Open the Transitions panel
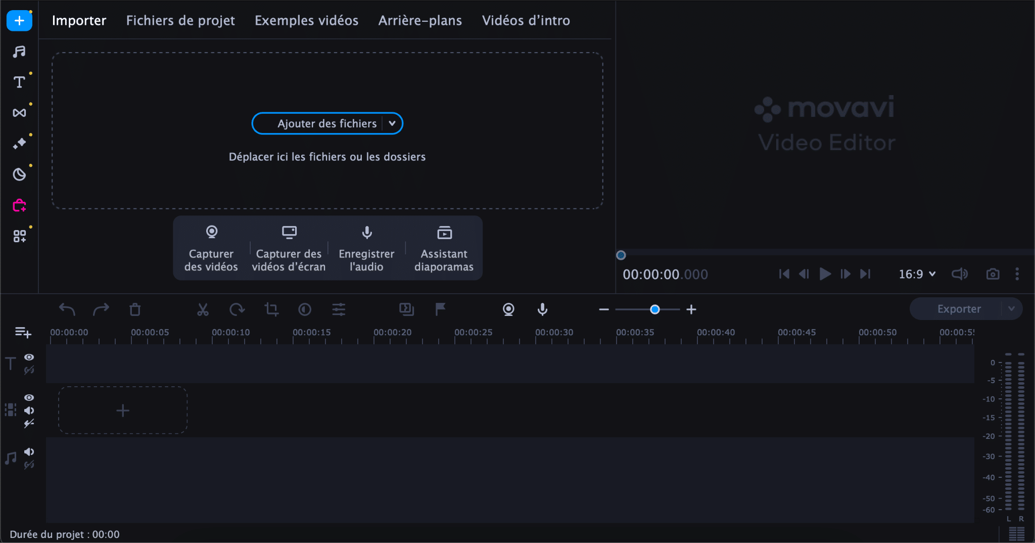 point(19,113)
